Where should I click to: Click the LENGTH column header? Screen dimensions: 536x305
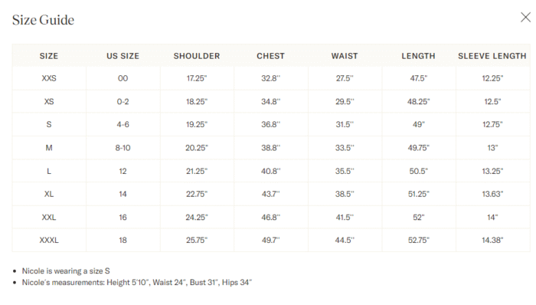click(x=418, y=56)
